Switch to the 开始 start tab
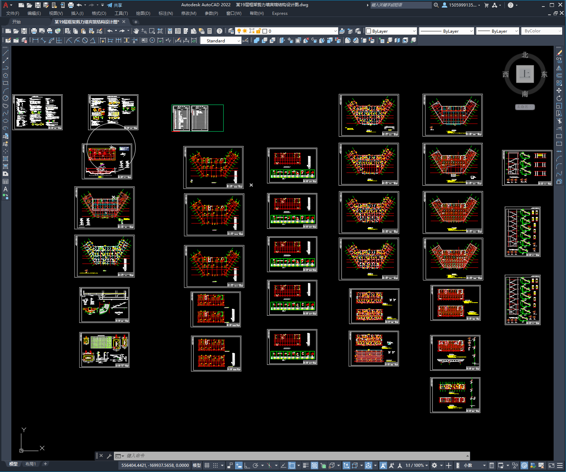 17,22
